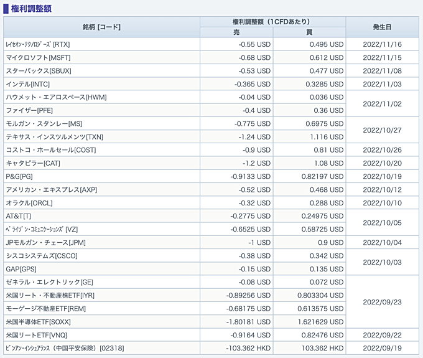
Task: Select ハウメット・エアロスペース[HWM] cell
Action: (x=101, y=97)
